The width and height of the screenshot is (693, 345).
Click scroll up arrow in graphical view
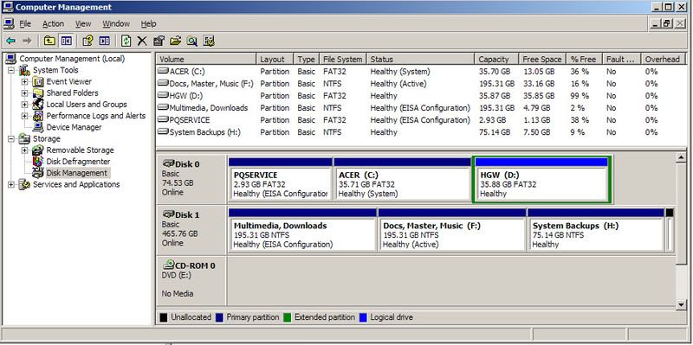tap(681, 157)
